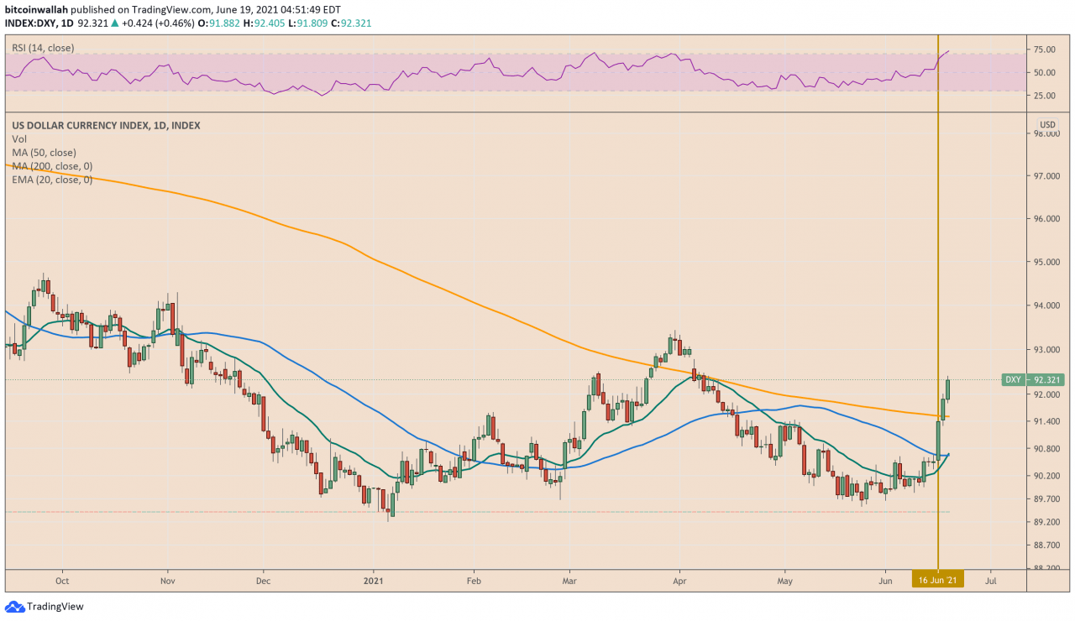Select the MA (50, close) indicator legend
The width and height of the screenshot is (1075, 621).
[44, 153]
